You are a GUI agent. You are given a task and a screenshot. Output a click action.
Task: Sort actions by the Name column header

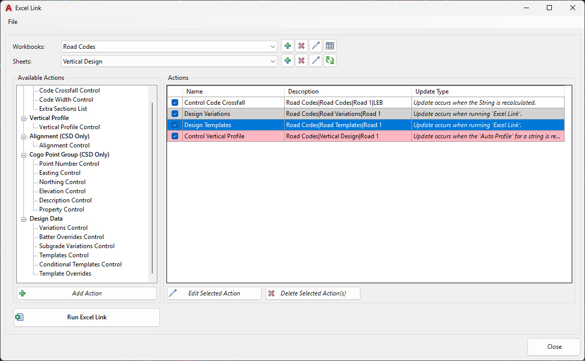233,92
